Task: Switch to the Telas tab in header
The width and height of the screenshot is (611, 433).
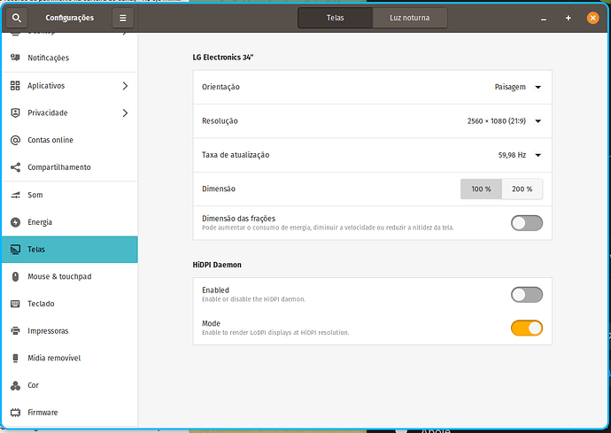Action: [335, 18]
